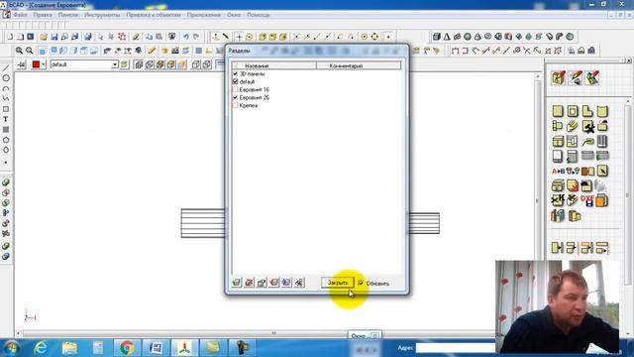Click the Закрыть button in Разделы dialog
Viewport: 634px width, 357px height.
[338, 283]
